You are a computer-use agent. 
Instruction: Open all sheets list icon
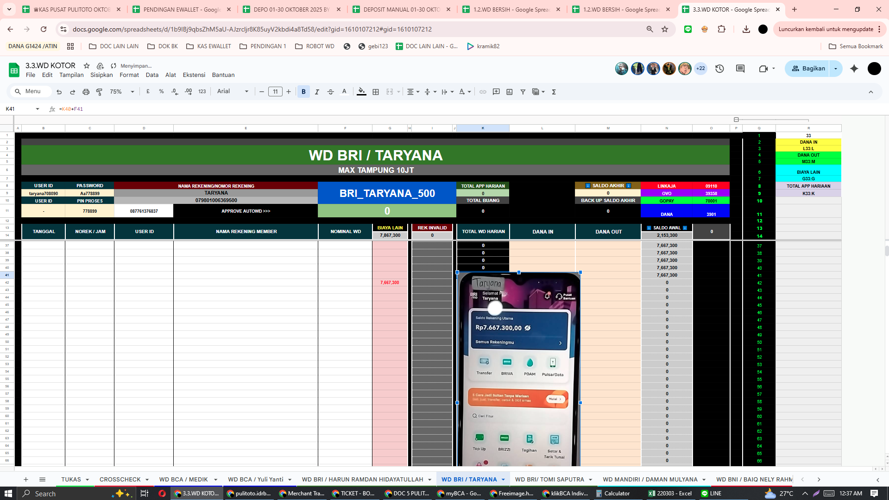pyautogui.click(x=42, y=480)
